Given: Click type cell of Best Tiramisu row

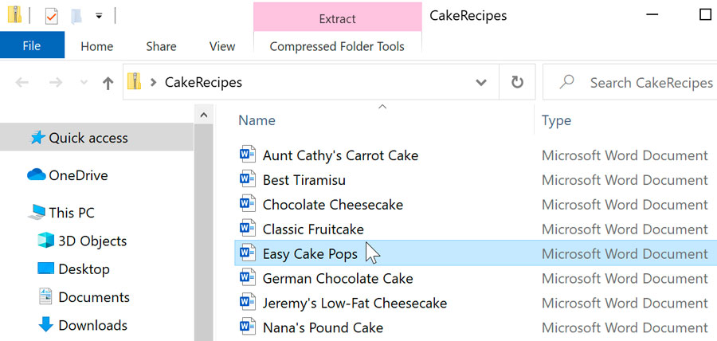Looking at the screenshot, I should pyautogui.click(x=625, y=180).
